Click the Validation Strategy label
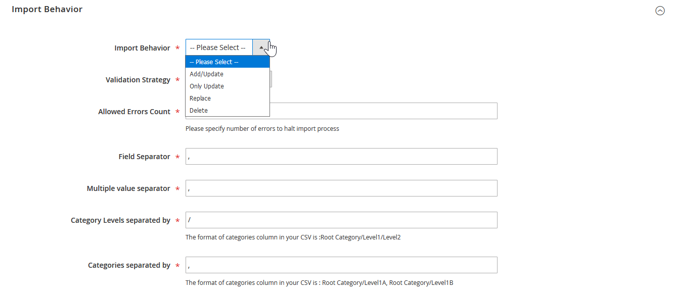Viewport: 675px width, 293px height. (138, 80)
